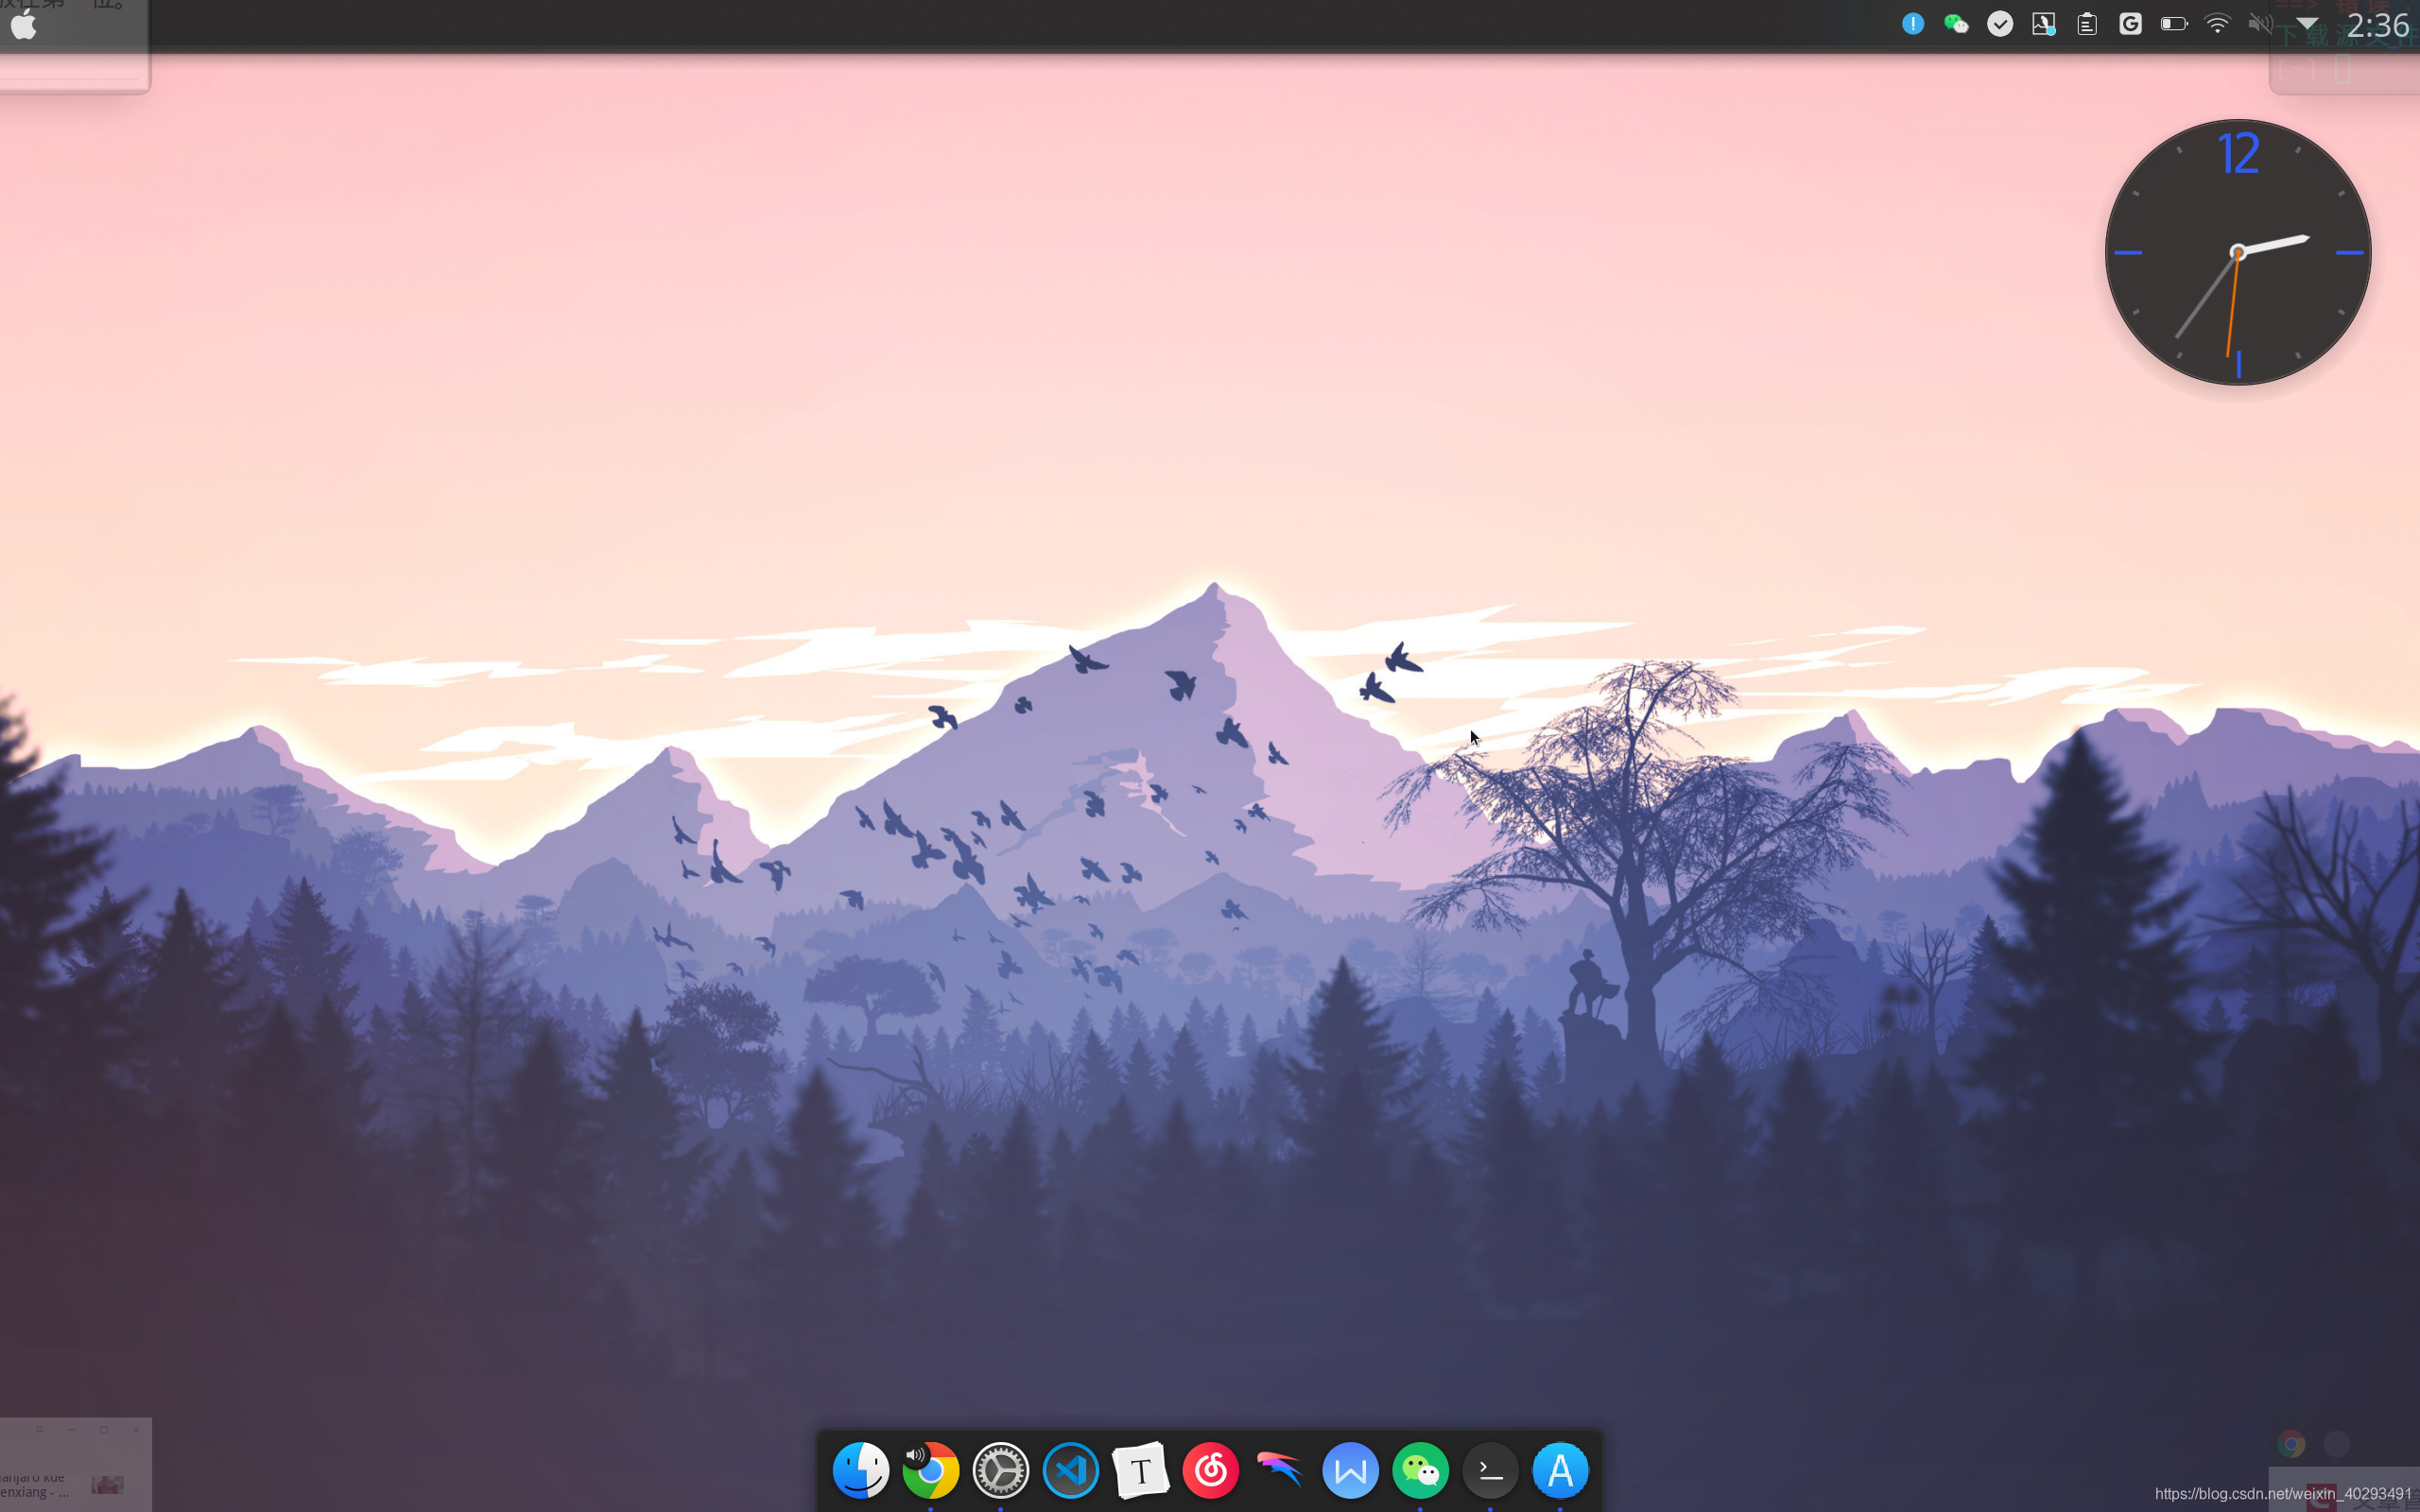Open Finder from the dock
2420x1512 pixels.
coord(860,1470)
